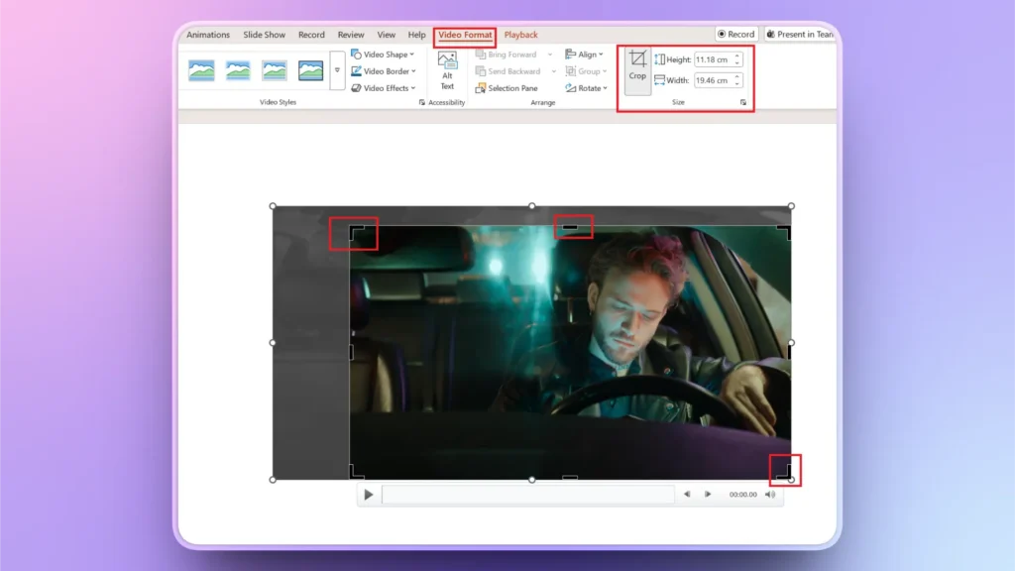Screen dimensions: 1015x571
Task: Step video backward
Action: coord(687,494)
